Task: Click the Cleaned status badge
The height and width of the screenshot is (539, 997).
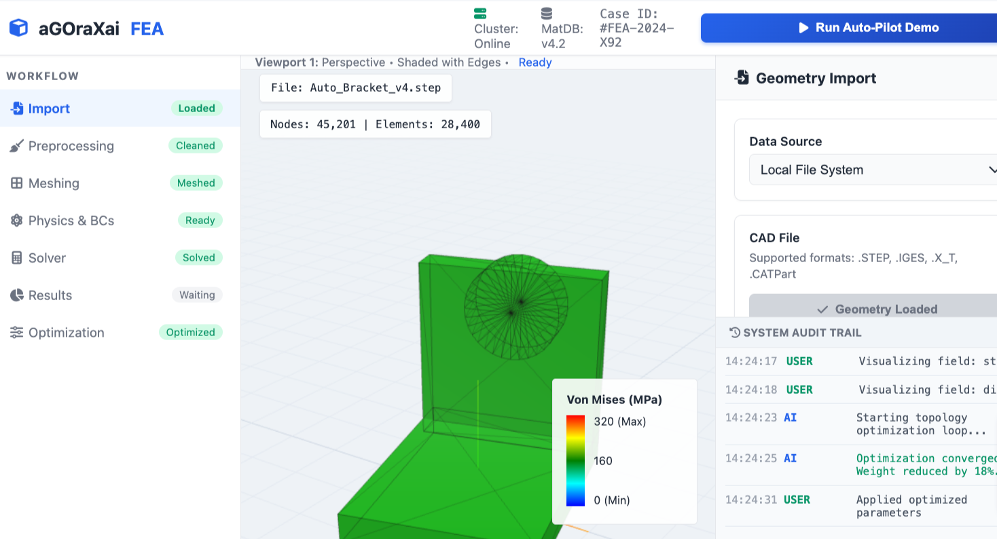Action: [x=196, y=146]
